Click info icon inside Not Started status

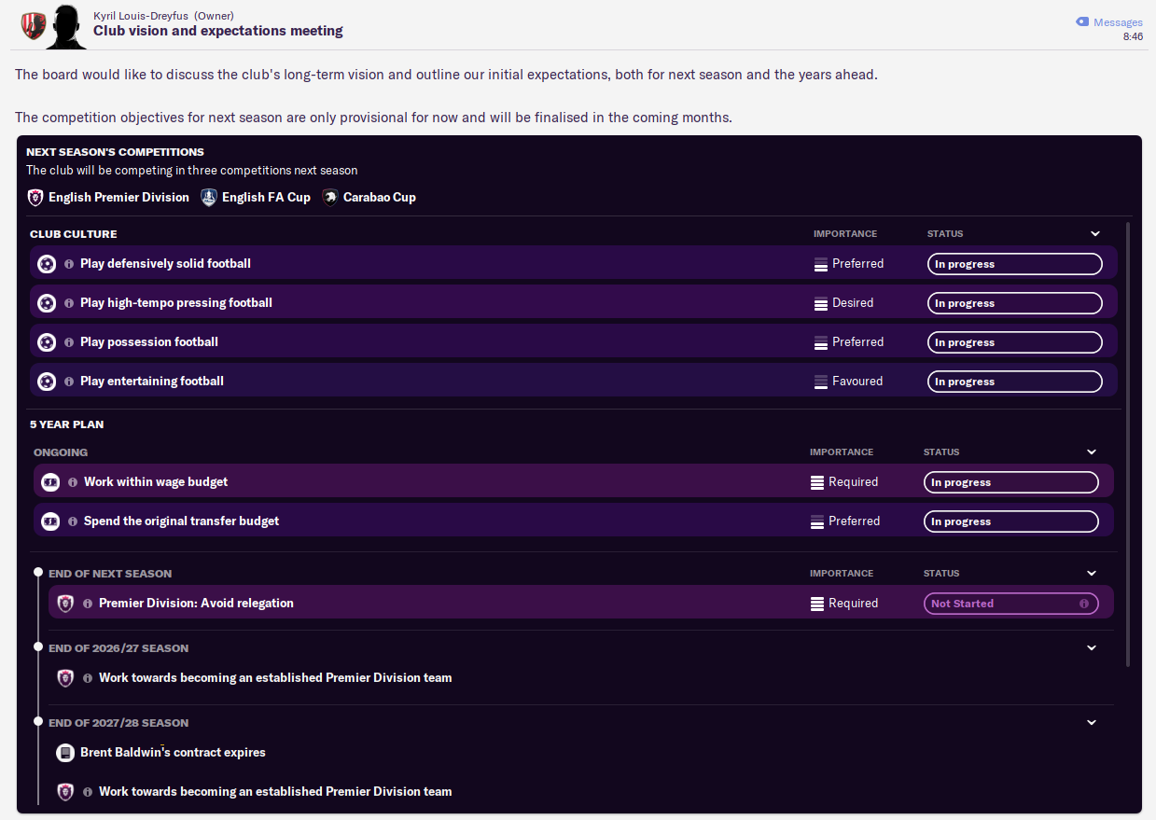pyautogui.click(x=1084, y=604)
